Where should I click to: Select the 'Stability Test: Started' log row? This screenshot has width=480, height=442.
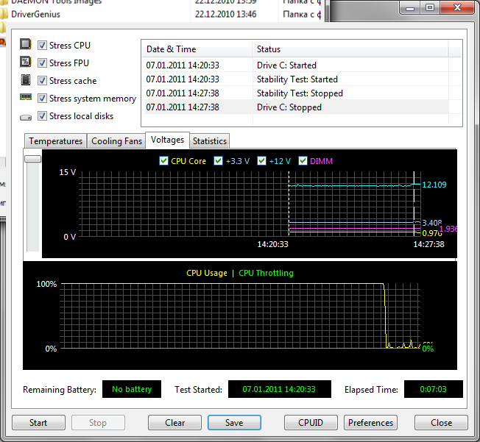click(295, 79)
